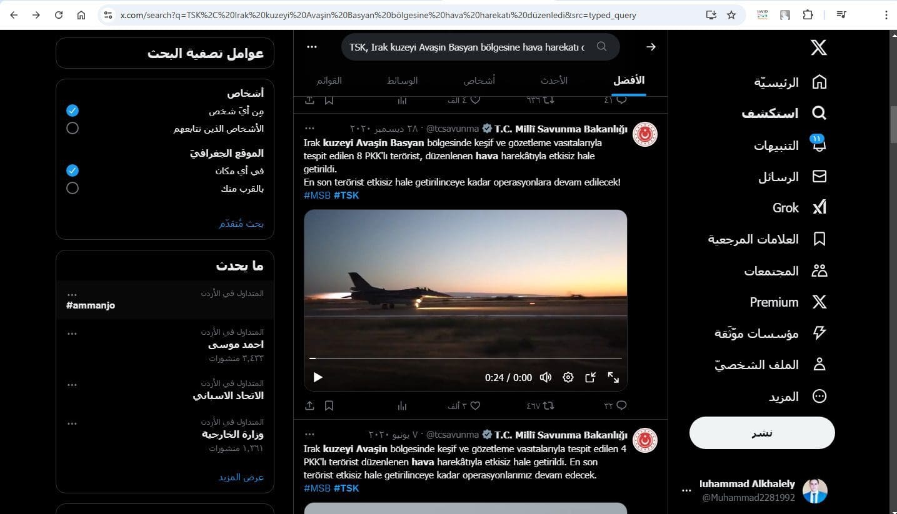Click the video progress bar
This screenshot has height=514, width=897.
pyautogui.click(x=465, y=358)
